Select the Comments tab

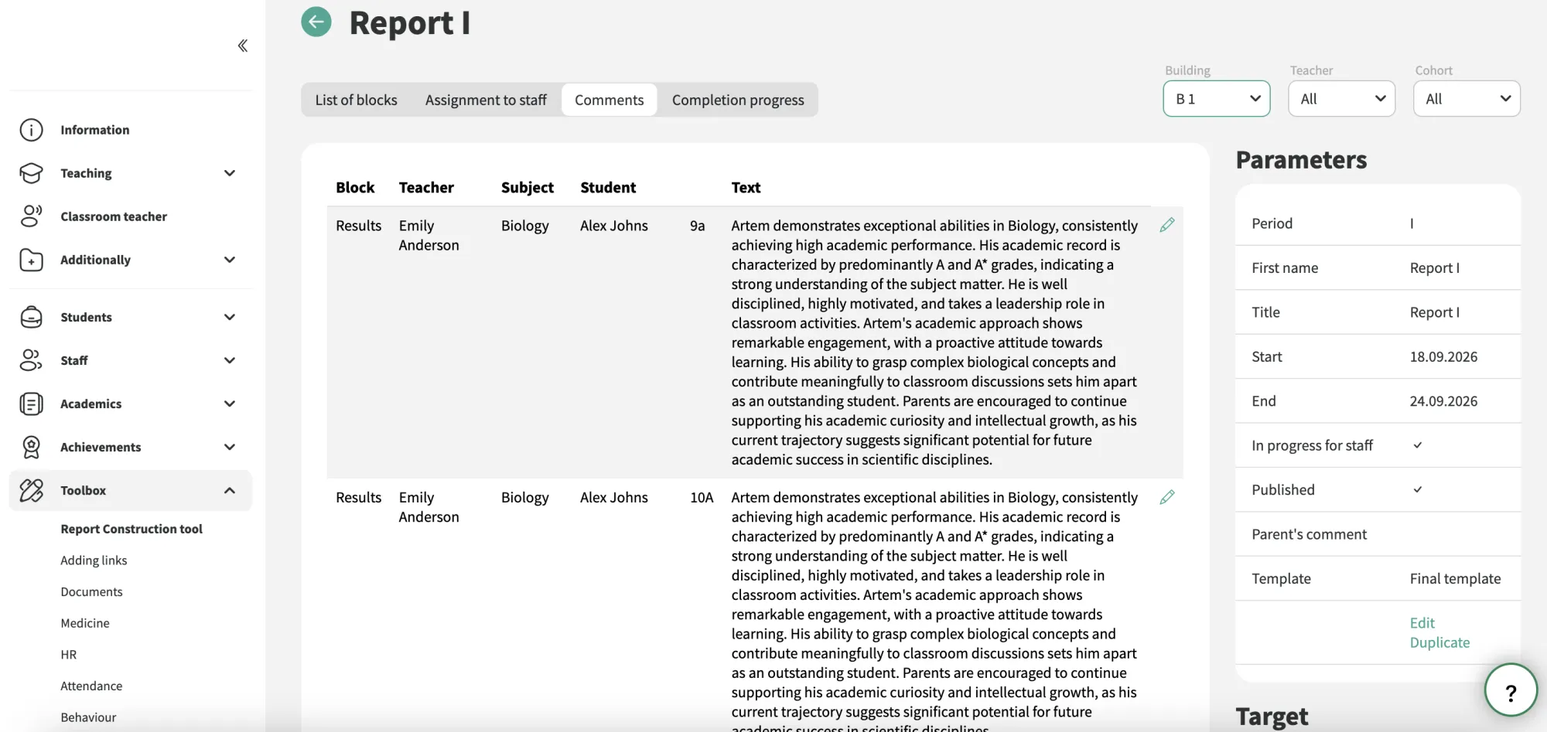coord(609,100)
